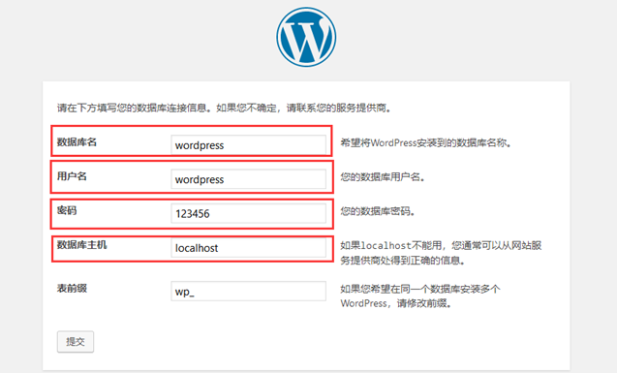Focus the 表前缀 field with wp_
The image size is (617, 373).
248,292
